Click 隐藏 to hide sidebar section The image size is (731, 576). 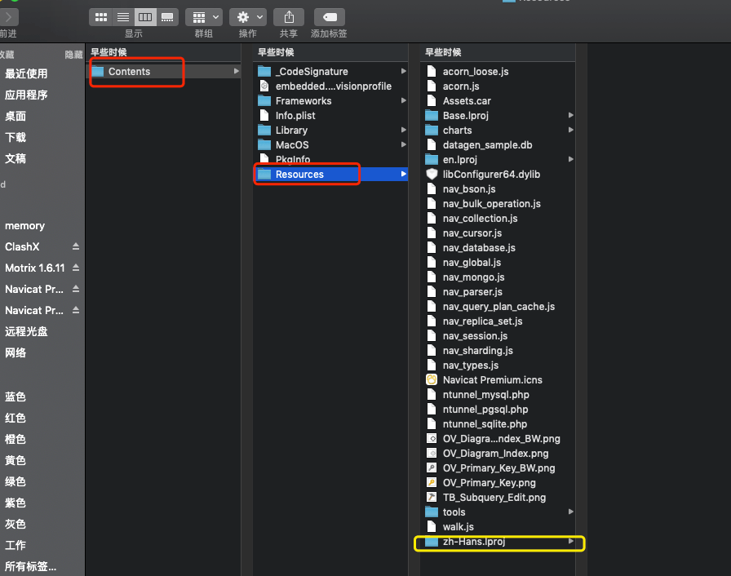click(x=73, y=55)
